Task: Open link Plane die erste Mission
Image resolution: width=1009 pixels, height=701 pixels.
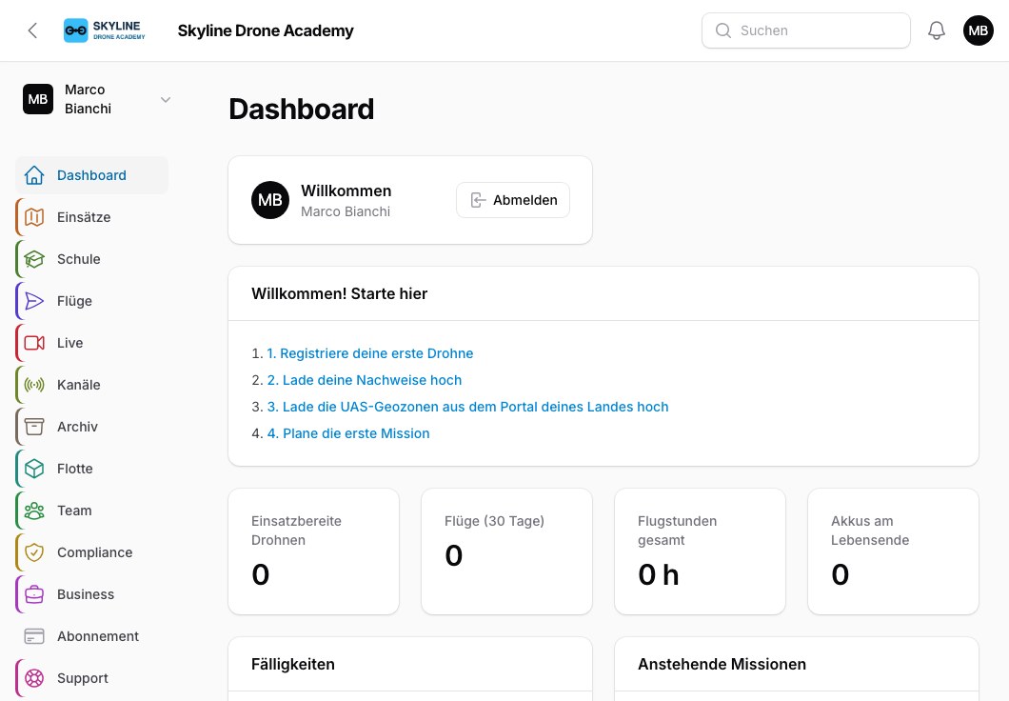Action: pyautogui.click(x=348, y=433)
